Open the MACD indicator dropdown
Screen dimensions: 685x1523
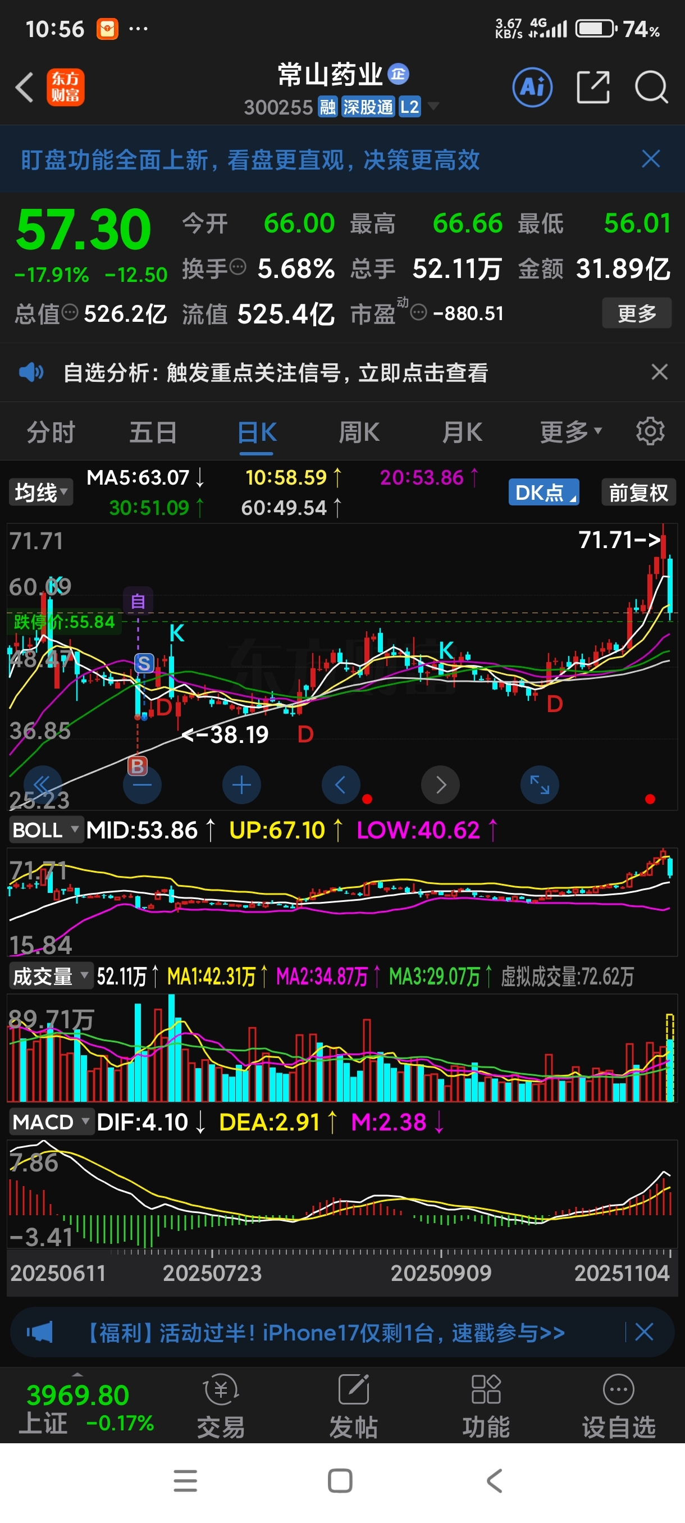(x=51, y=1121)
